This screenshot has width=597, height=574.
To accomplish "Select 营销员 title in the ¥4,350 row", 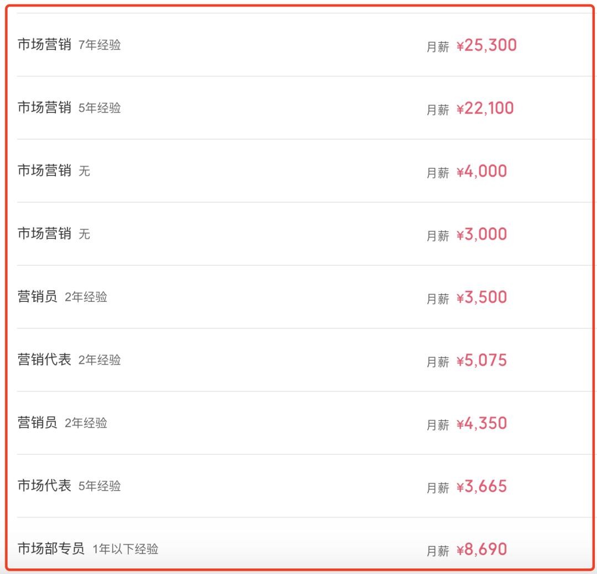I will 37,423.
